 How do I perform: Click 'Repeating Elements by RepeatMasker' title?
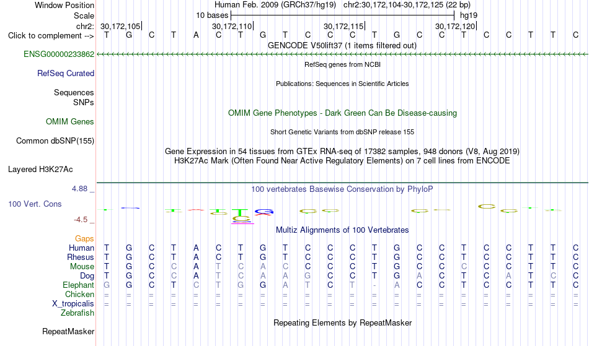(343, 323)
